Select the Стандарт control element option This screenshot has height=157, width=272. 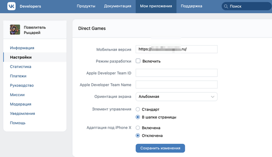tap(138, 109)
